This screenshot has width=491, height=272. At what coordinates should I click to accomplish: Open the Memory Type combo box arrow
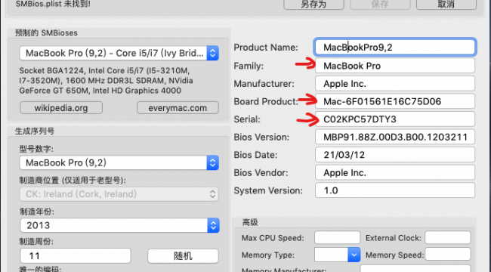(x=354, y=255)
